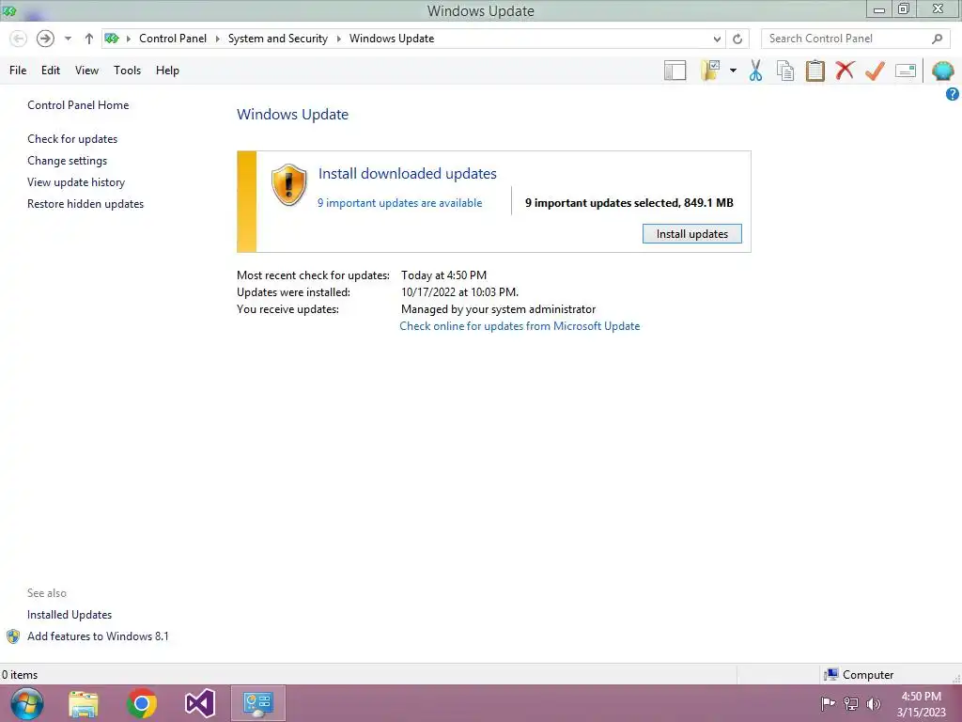The height and width of the screenshot is (722, 962).
Task: Click shield icon beside Add features
Action: click(13, 636)
